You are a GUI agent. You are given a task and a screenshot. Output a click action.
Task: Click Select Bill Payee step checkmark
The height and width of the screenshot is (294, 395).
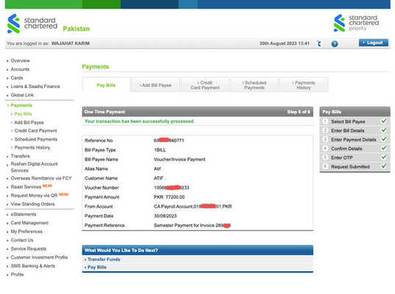coord(384,121)
